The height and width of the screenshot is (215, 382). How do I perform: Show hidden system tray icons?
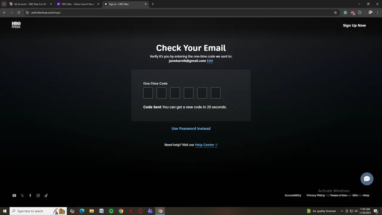click(342, 211)
